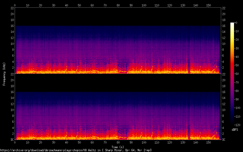Click the '130' tick on the top time axis

point(183,5)
